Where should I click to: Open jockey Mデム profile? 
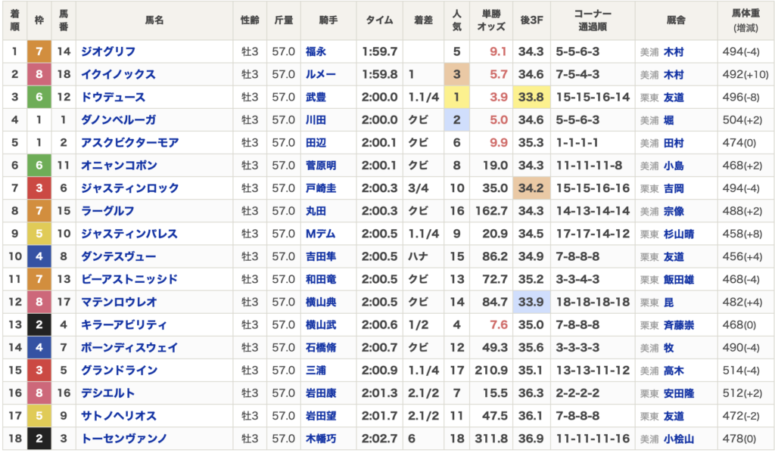tap(320, 234)
